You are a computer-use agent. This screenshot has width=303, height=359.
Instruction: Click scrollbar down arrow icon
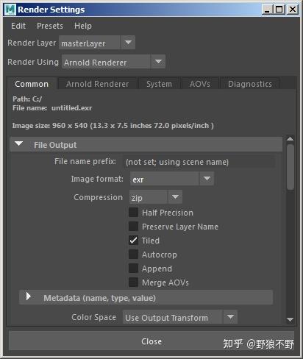click(290, 319)
